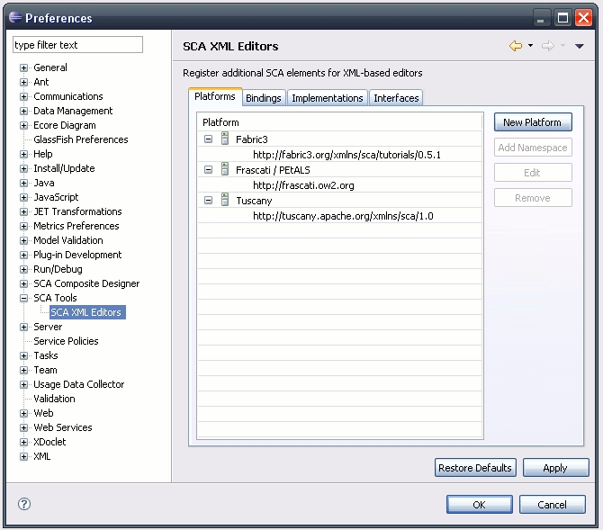Image resolution: width=603 pixels, height=530 pixels.
Task: Expand the Tasks preferences node
Action: click(x=23, y=356)
